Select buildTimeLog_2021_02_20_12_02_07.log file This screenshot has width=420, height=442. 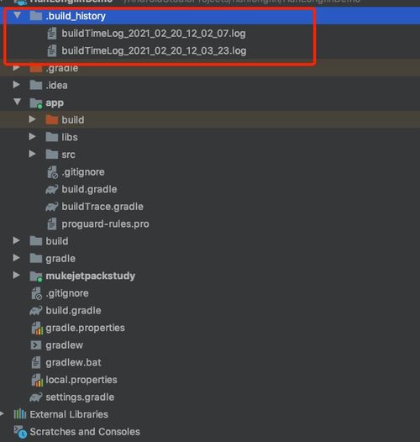154,34
